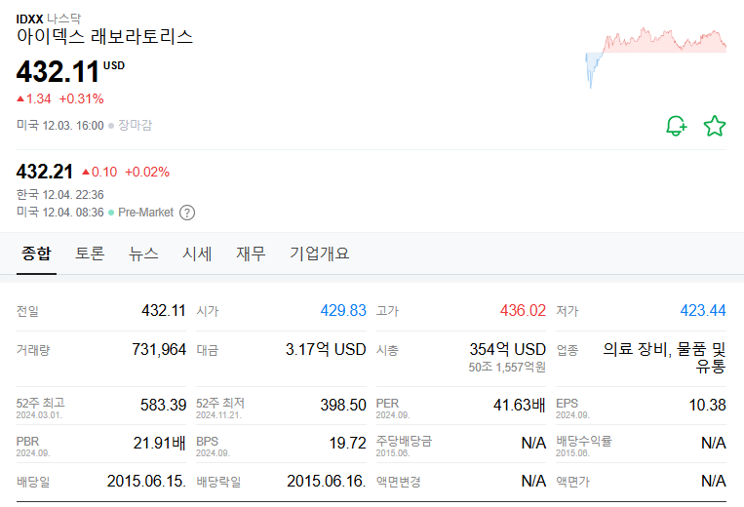Click the 주당배당금 label
The image size is (744, 507).
(404, 441)
